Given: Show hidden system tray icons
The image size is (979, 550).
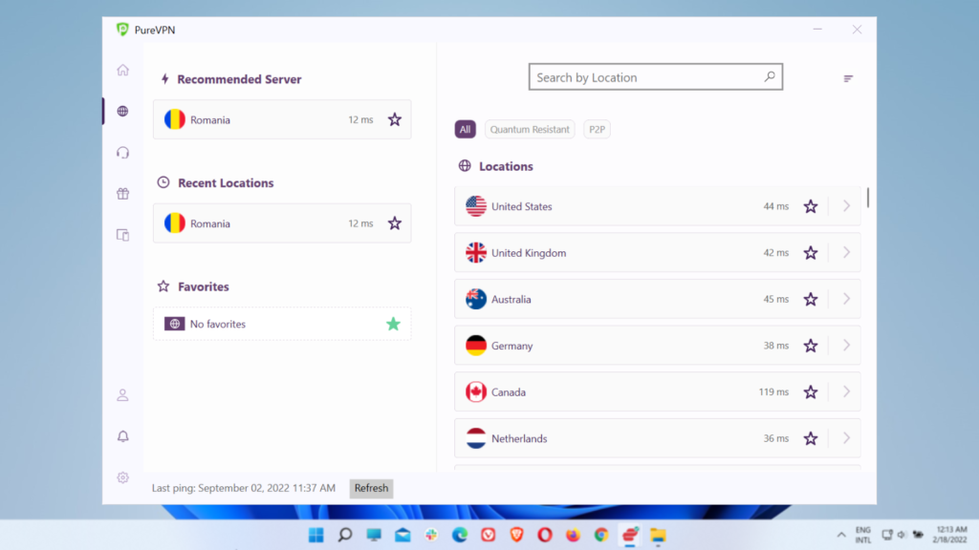Looking at the screenshot, I should (x=841, y=535).
